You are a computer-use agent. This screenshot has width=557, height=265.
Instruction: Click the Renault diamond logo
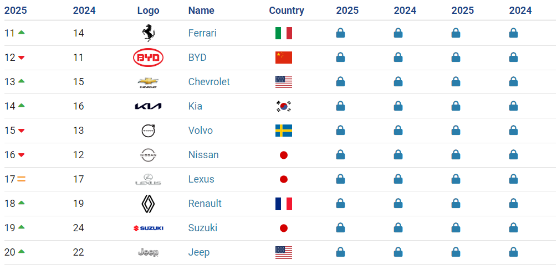coord(148,204)
